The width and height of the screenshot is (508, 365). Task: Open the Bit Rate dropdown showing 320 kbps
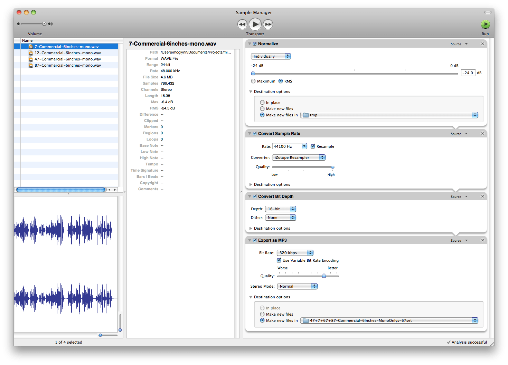pyautogui.click(x=295, y=252)
